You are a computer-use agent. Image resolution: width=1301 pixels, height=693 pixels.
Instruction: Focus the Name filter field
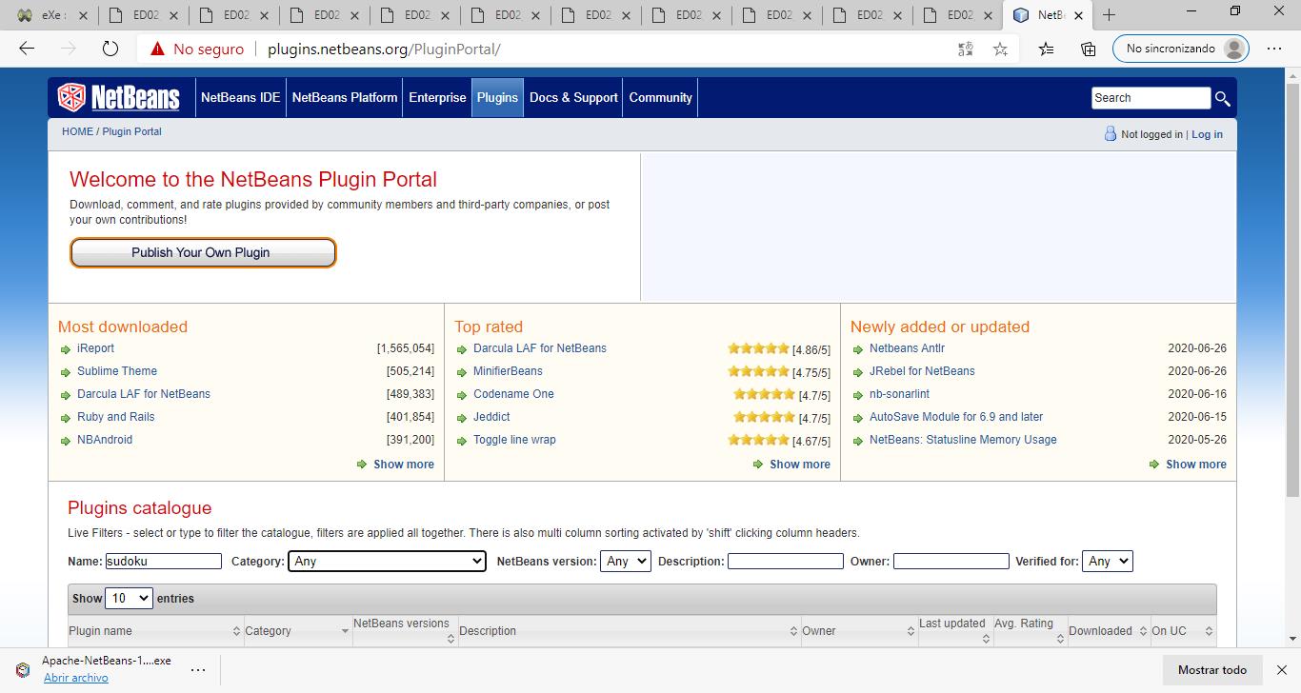(x=163, y=562)
